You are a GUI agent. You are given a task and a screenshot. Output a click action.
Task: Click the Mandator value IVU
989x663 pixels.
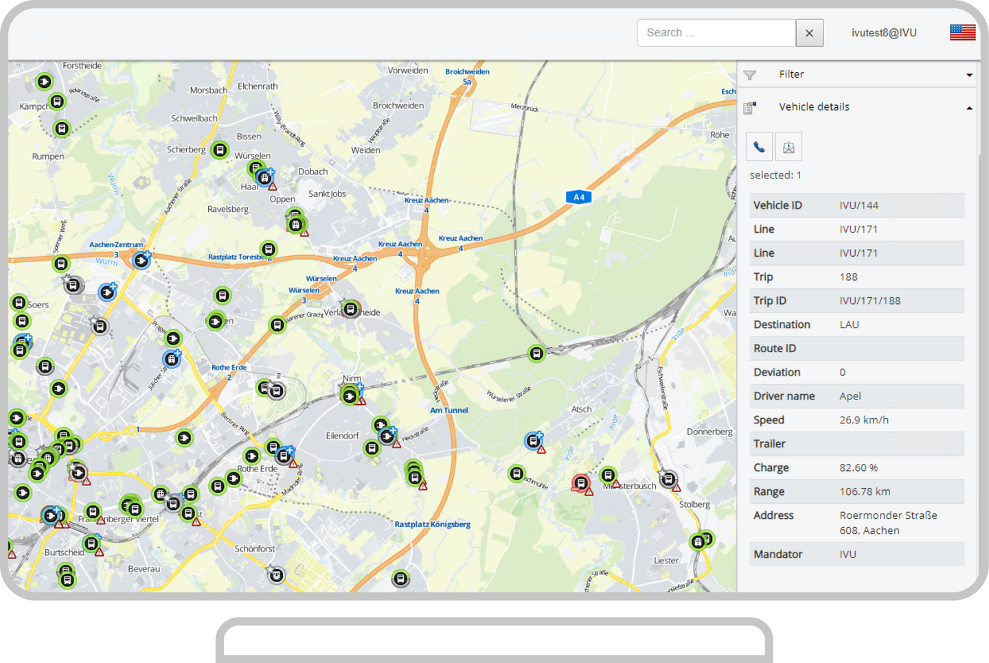[x=848, y=555]
